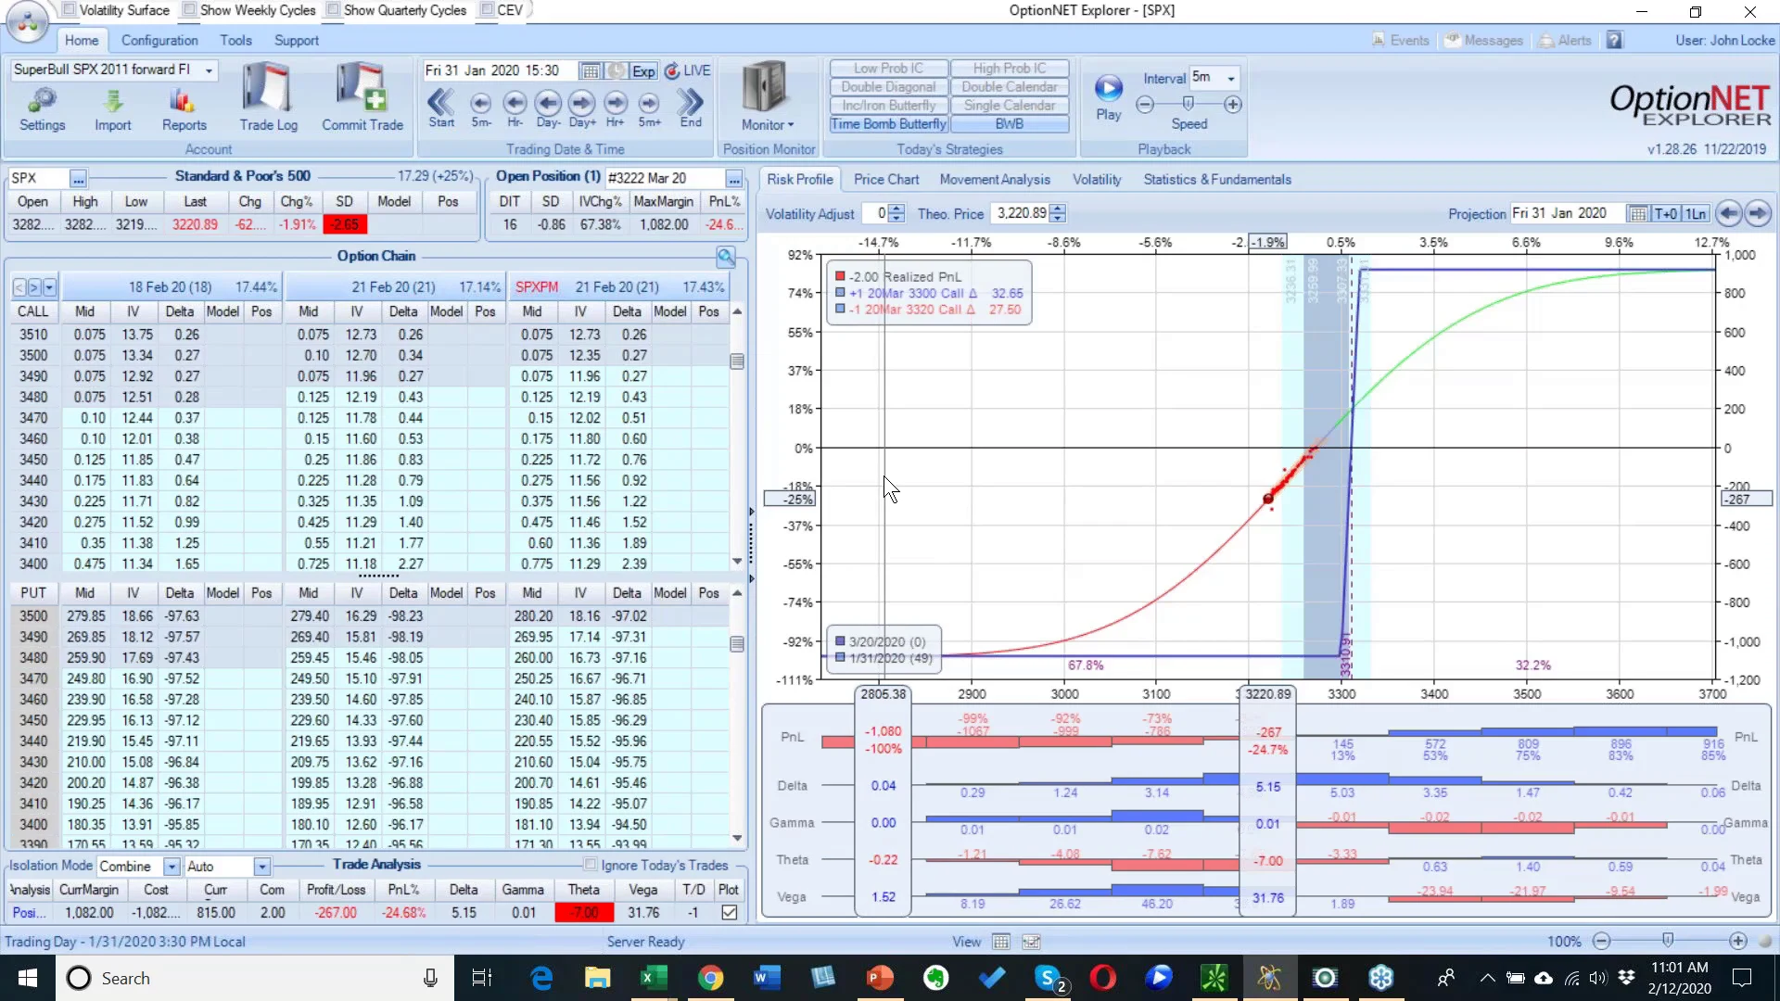Click the Import icon
This screenshot has height=1001, width=1780.
click(112, 109)
